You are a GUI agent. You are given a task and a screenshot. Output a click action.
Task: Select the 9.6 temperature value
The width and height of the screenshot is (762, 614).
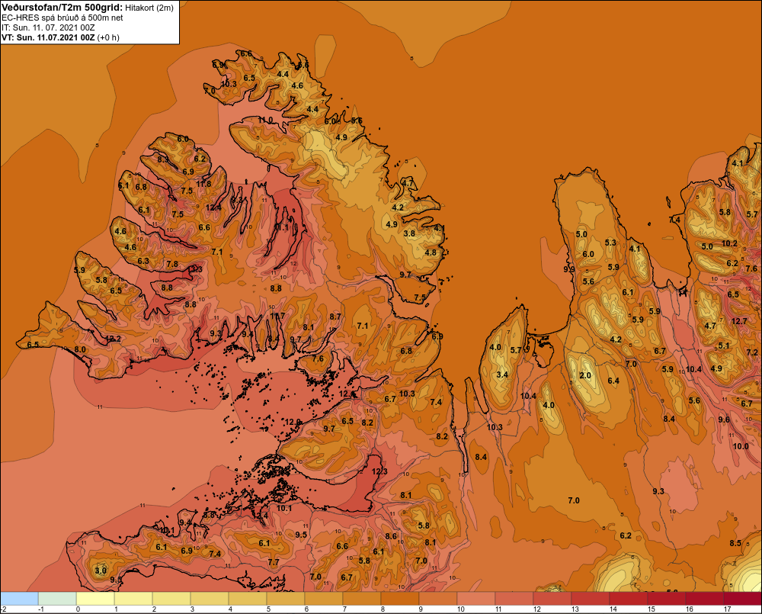coord(724,420)
